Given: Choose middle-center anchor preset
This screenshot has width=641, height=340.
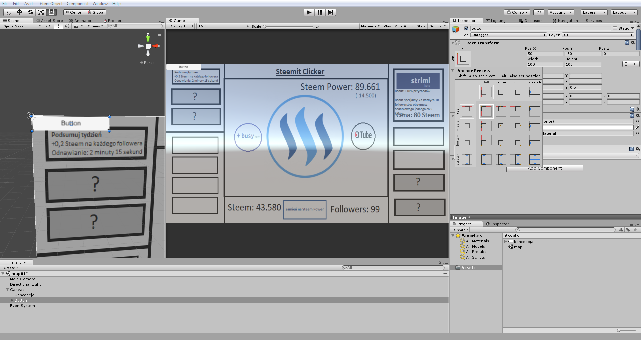Looking at the screenshot, I should 501,126.
